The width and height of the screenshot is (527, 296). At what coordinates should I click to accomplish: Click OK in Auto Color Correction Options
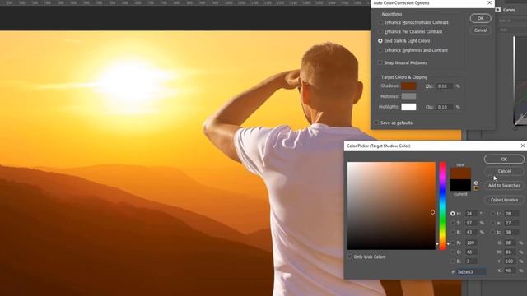[480, 18]
